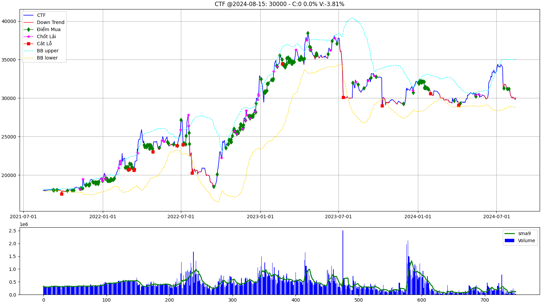Click the 'Điểm Mua' legend label

pyautogui.click(x=49, y=29)
